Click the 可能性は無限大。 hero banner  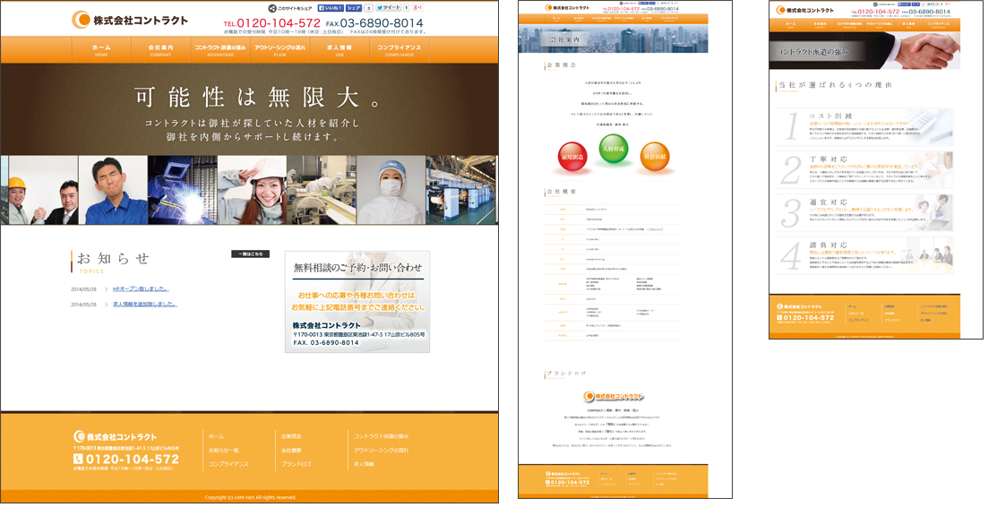click(249, 109)
